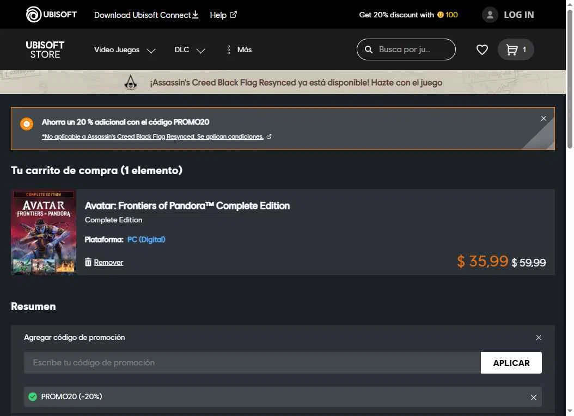
Task: Click the green checkmark next to PROMO20
Action: 33,396
